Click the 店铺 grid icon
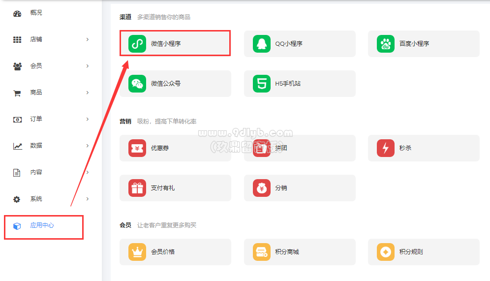Screen dimensions: 490x281 click(17, 40)
